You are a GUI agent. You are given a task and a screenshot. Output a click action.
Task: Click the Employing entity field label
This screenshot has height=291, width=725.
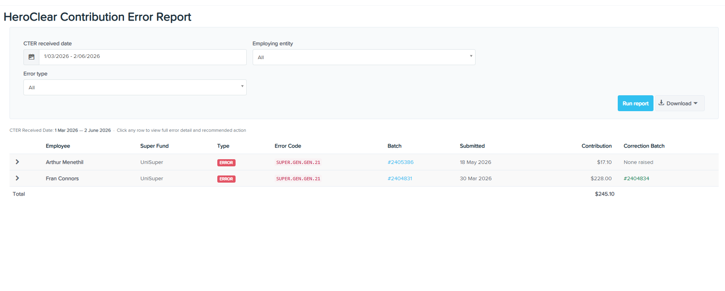[x=273, y=44]
